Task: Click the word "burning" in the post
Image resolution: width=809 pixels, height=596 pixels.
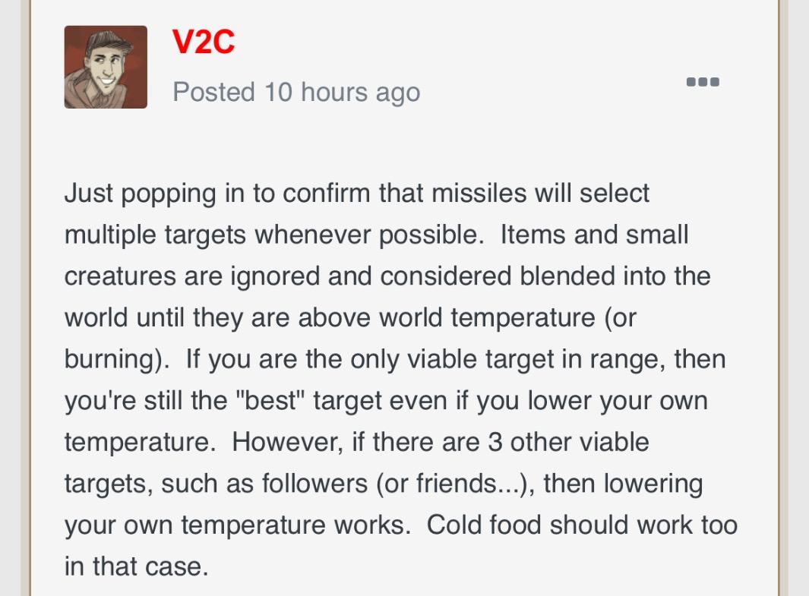Action: click(x=112, y=359)
